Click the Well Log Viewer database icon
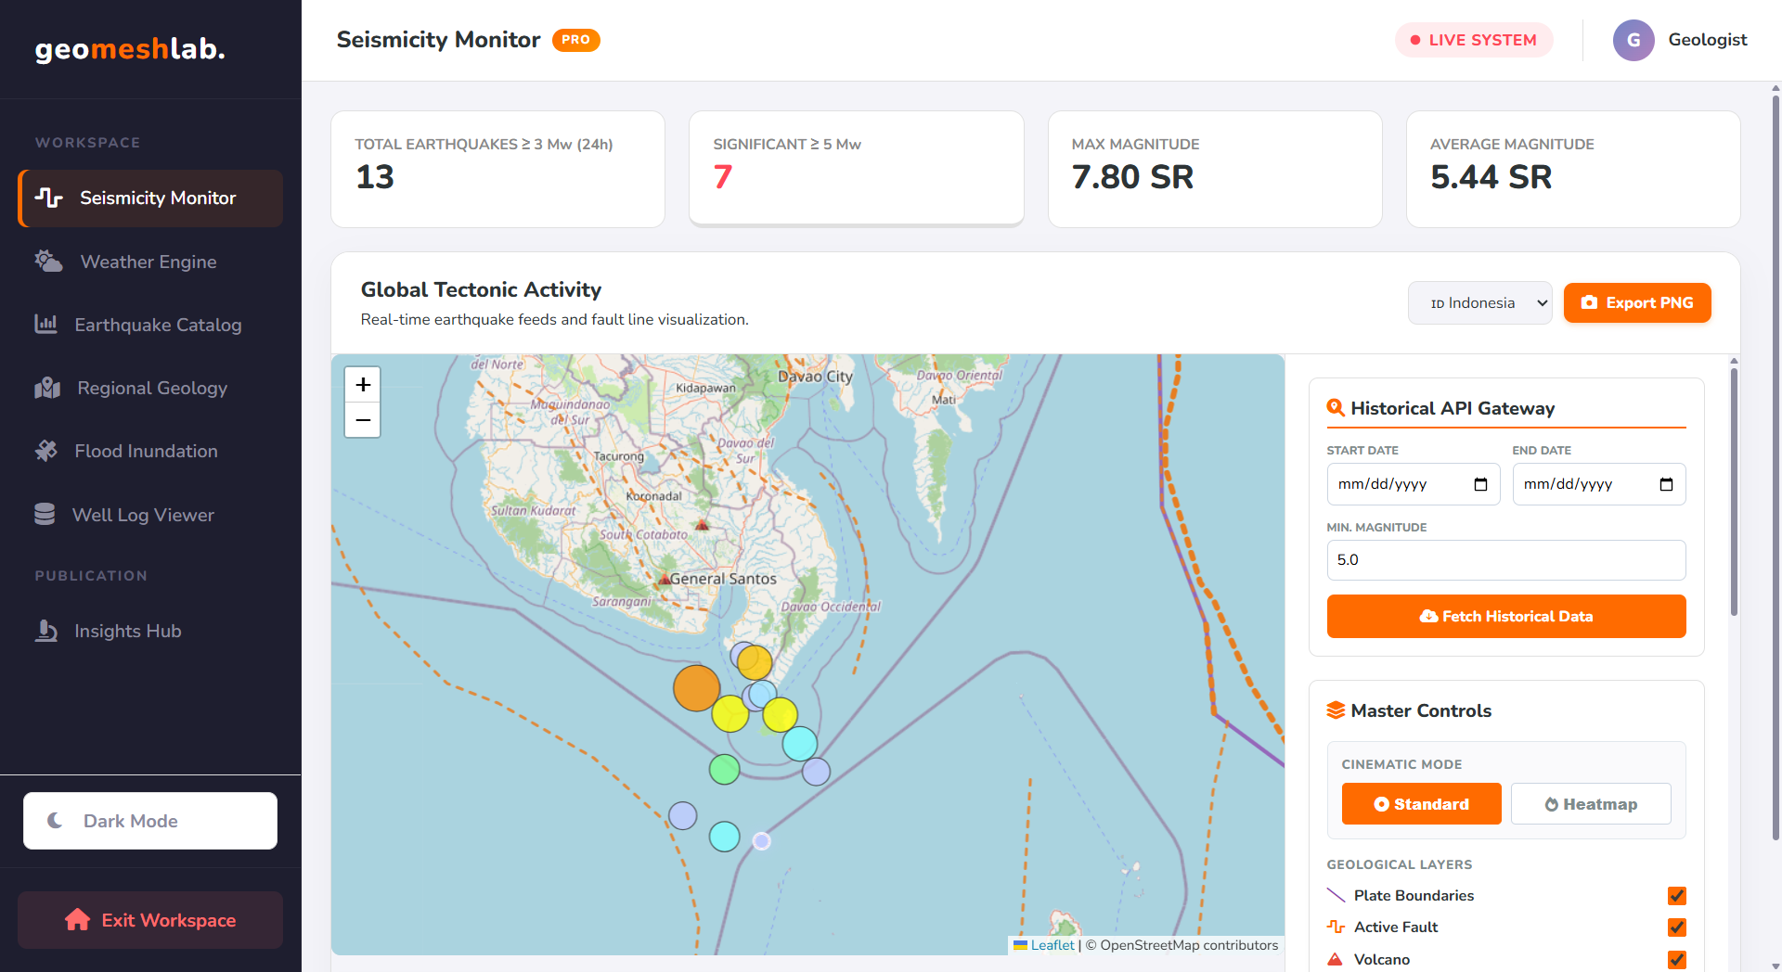This screenshot has width=1782, height=972. (45, 514)
